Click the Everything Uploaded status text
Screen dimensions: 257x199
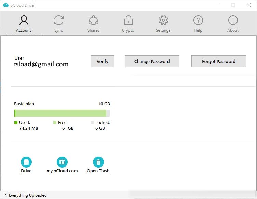[x=28, y=195]
